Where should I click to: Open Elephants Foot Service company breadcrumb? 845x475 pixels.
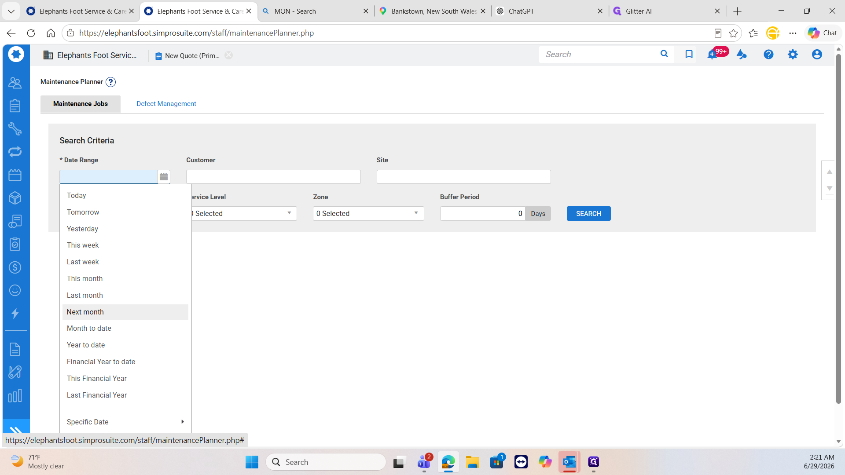90,55
